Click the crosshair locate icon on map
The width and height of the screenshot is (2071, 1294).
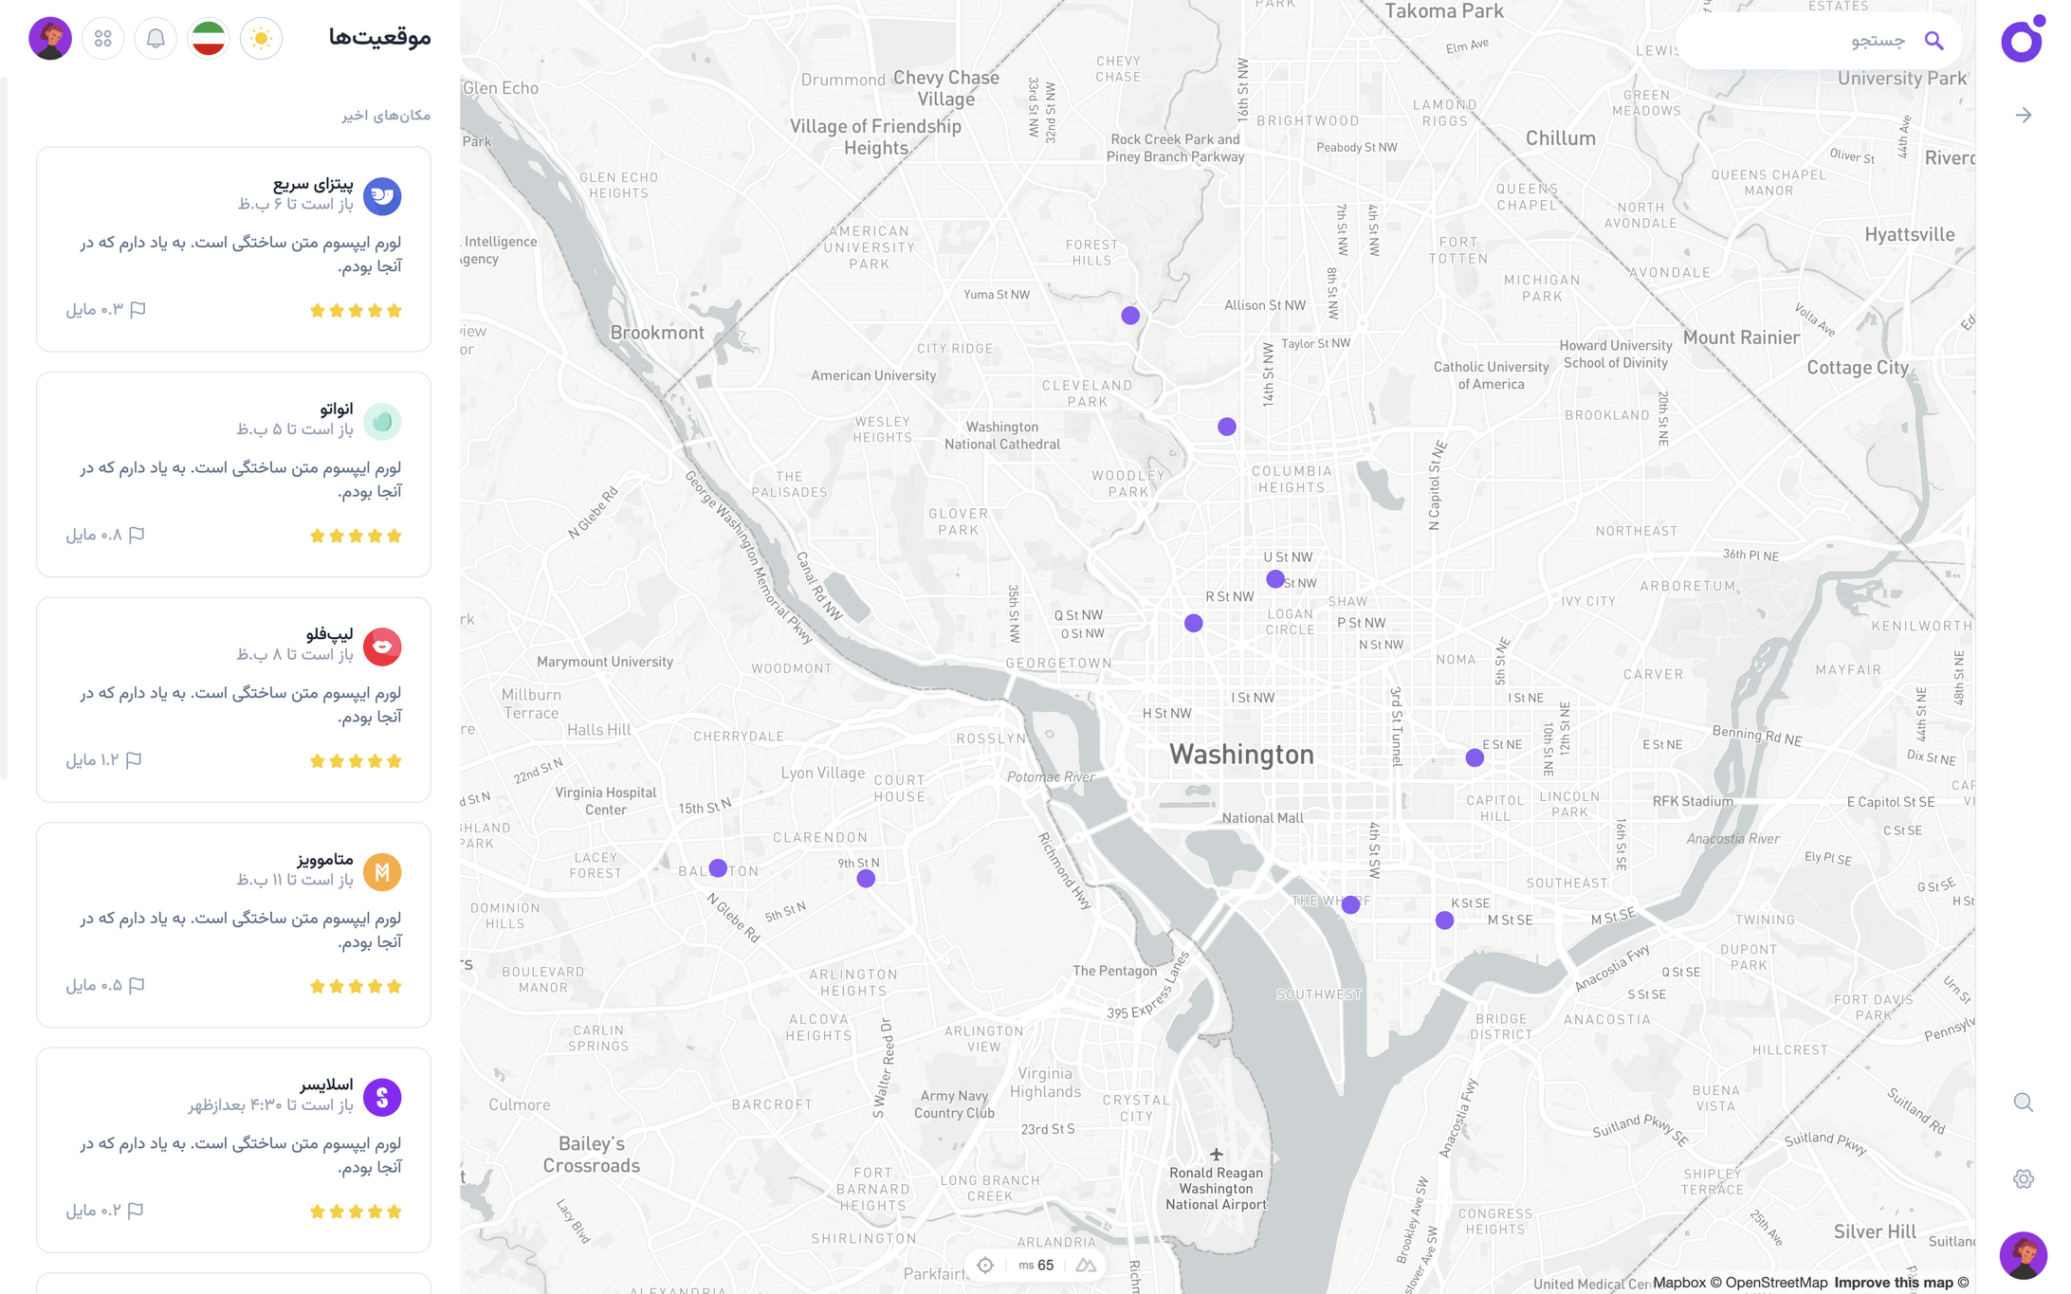click(x=985, y=1265)
